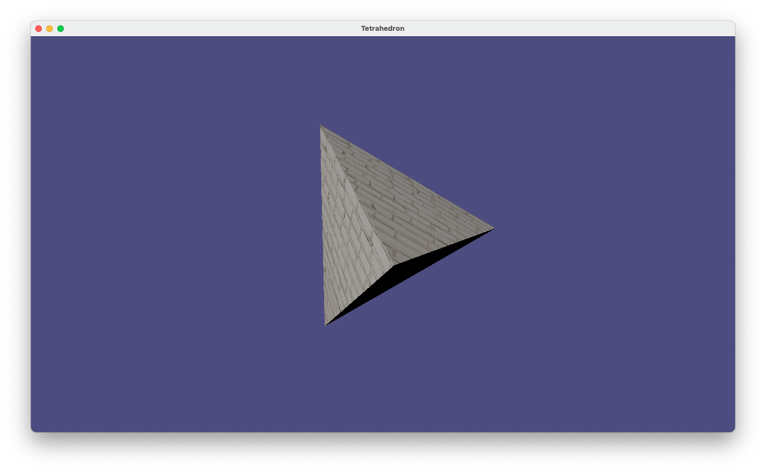Viewport: 766px width, 473px height.
Task: Click the bottom-right corner of the window
Action: (734, 431)
